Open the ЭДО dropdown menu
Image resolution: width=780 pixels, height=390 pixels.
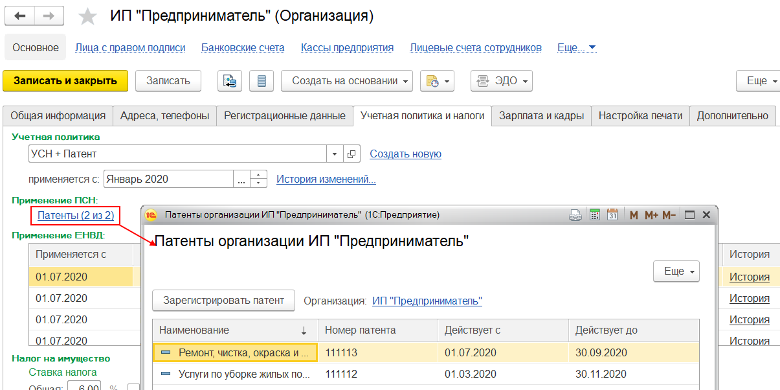[502, 81]
